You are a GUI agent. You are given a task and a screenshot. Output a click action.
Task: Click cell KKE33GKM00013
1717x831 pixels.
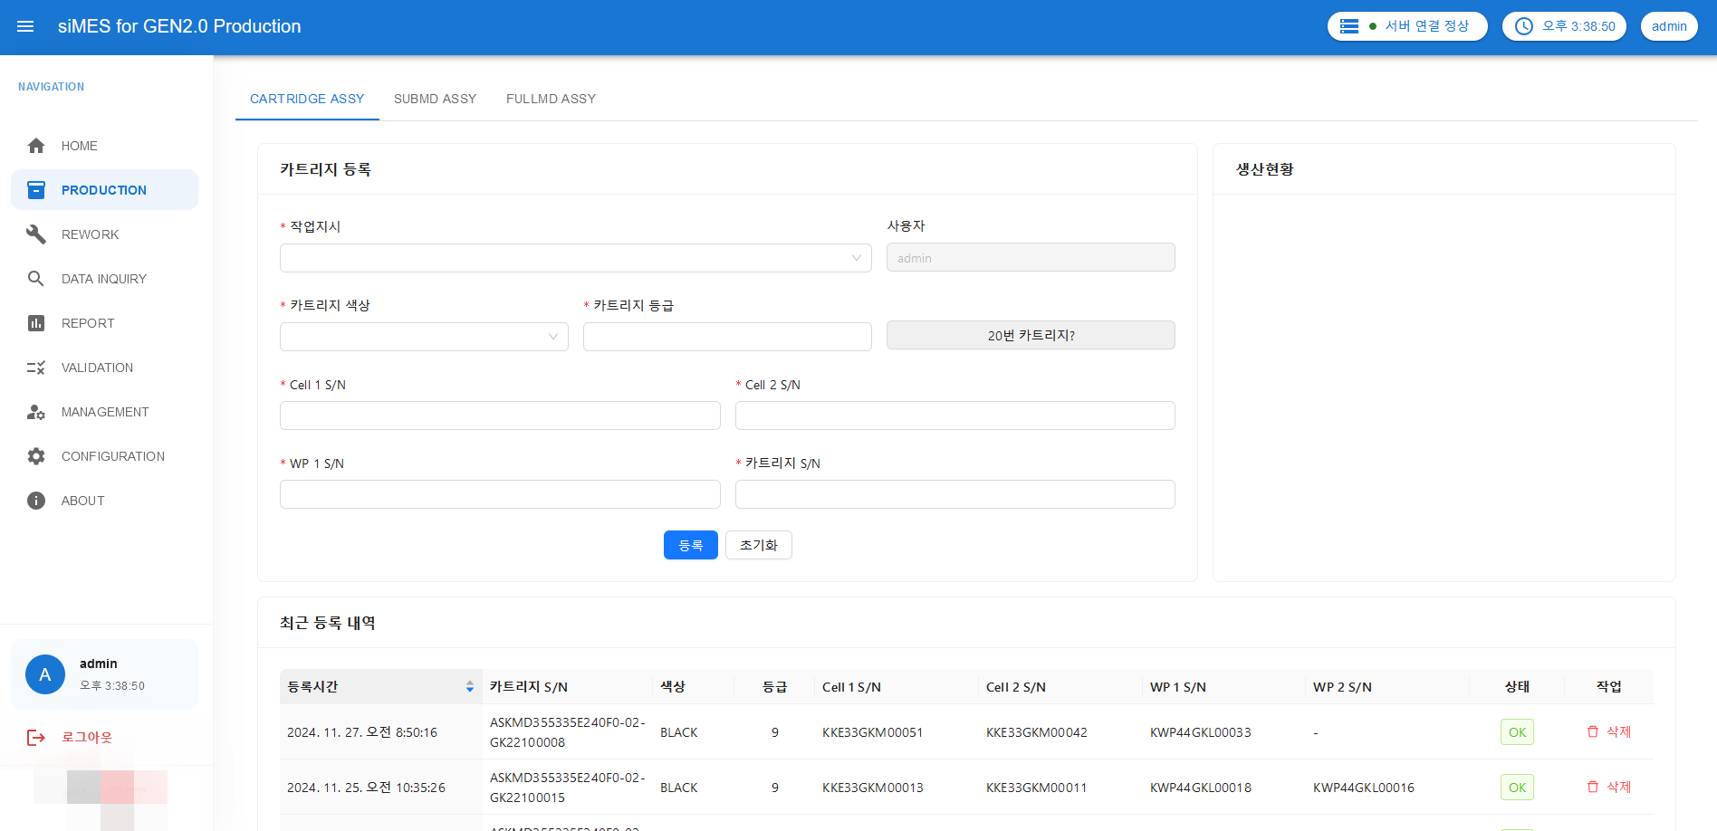point(872,788)
